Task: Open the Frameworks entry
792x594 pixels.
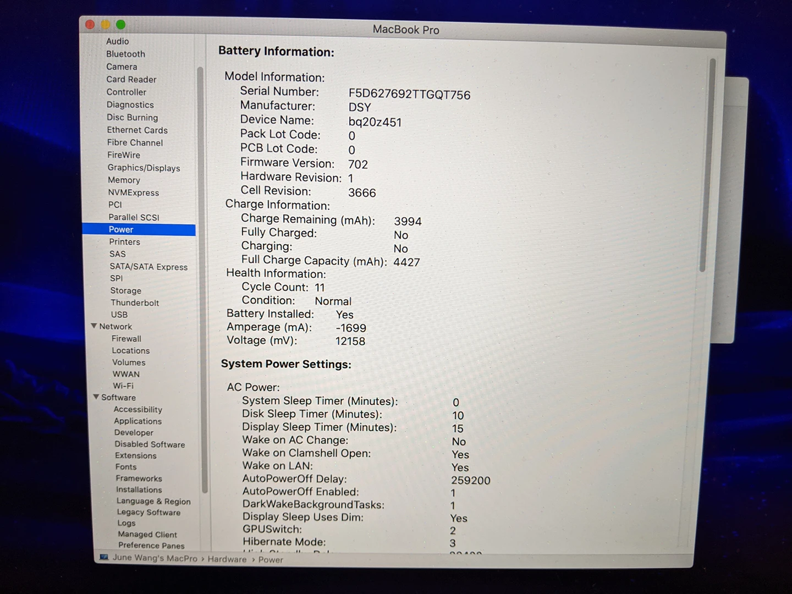Action: [x=139, y=478]
